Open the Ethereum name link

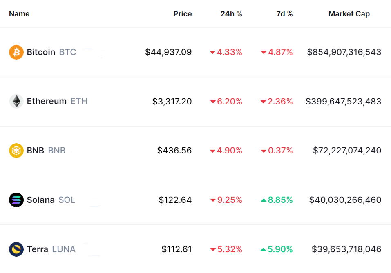(47, 101)
